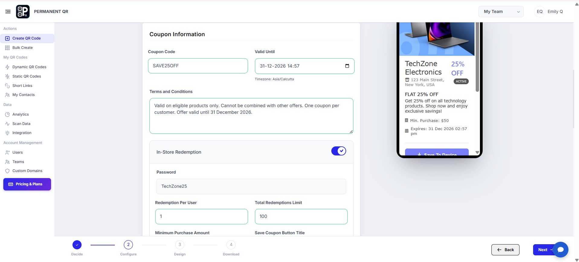The height and width of the screenshot is (262, 579).
Task: Click the My Contacts people icon
Action: click(7, 95)
